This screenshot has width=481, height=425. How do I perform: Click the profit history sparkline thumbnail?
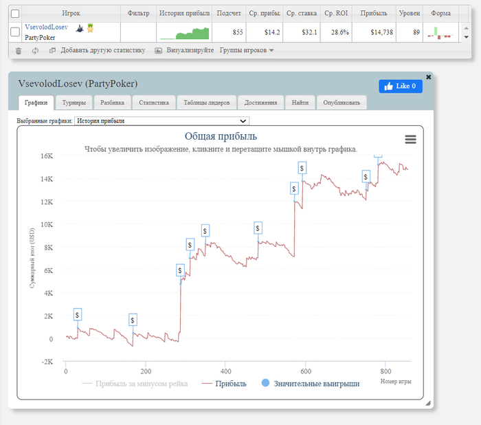point(184,33)
